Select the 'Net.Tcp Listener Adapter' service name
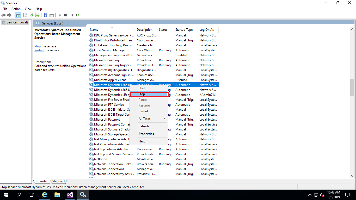This screenshot has width=356, height=200. point(111,149)
